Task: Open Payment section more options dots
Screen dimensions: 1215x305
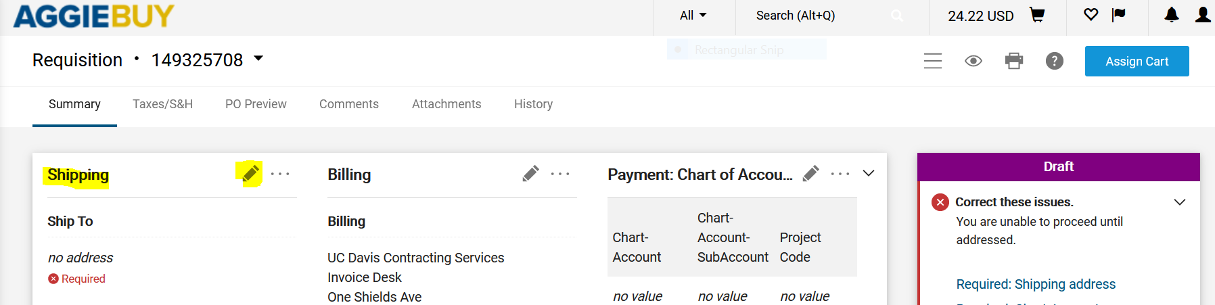Action: [840, 174]
